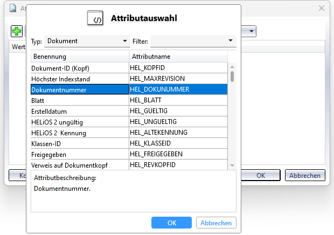This screenshot has height=235, width=334.
Task: Close the background window with X
Action: [x=321, y=9]
